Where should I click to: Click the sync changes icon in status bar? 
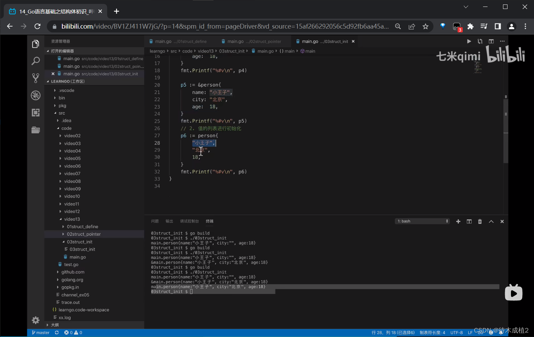57,333
